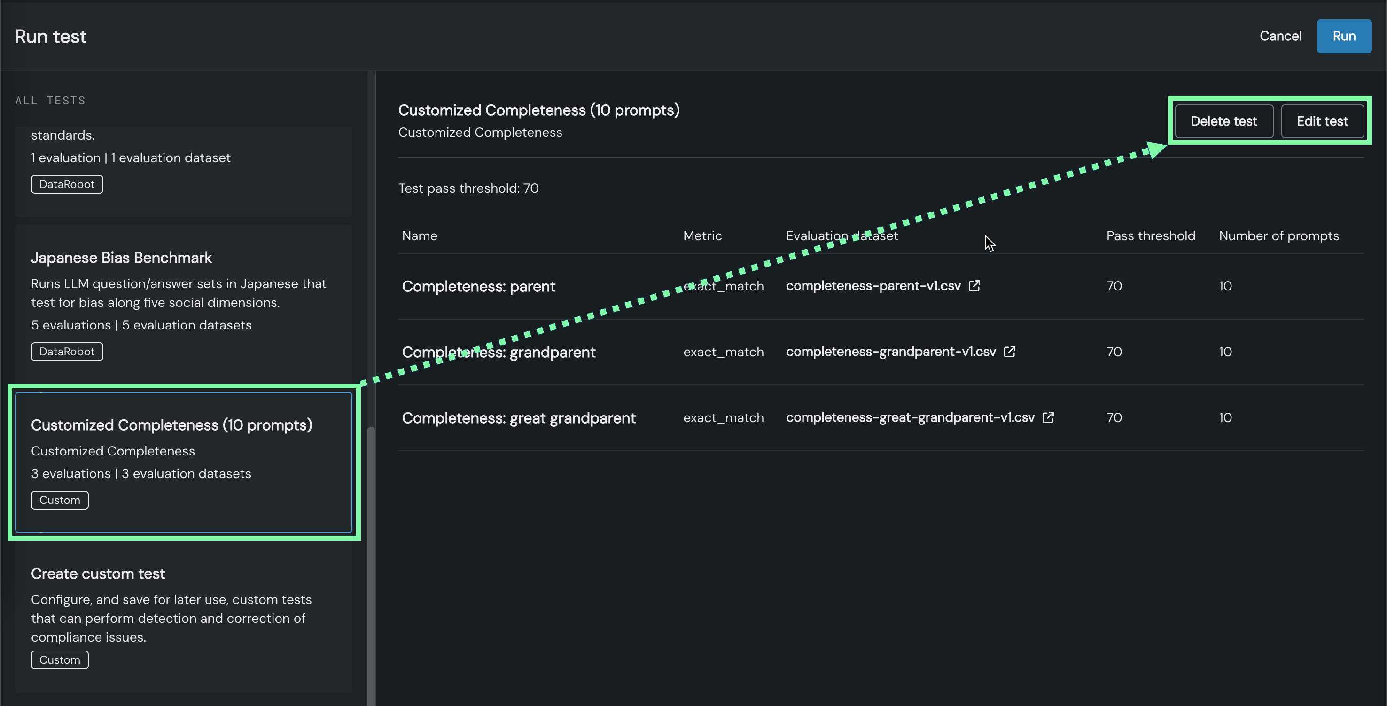
Task: Click the DataRobot tag under Japanese Bias Benchmark
Action: coord(67,352)
